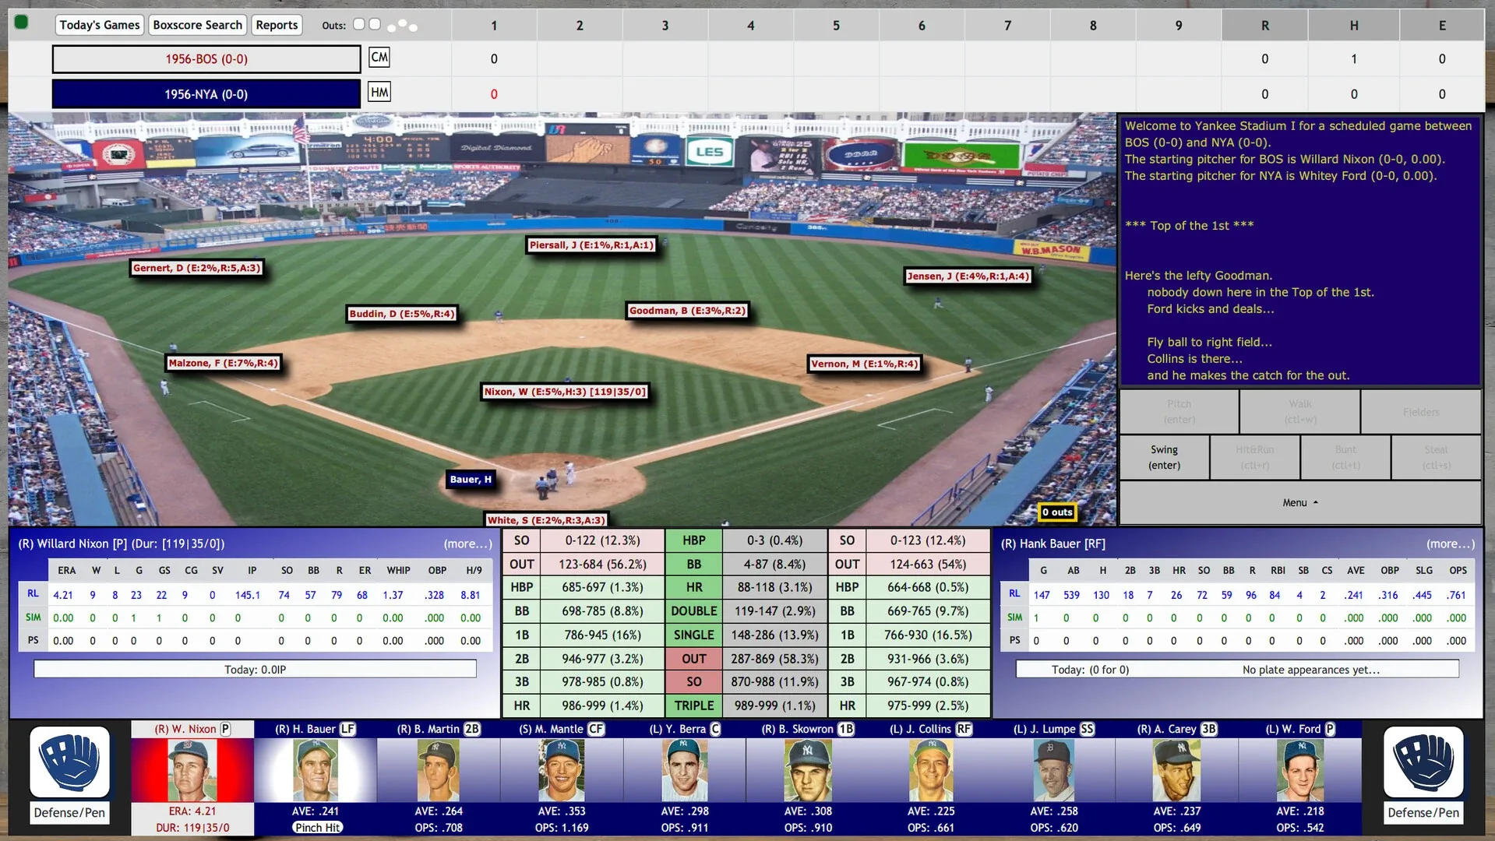The height and width of the screenshot is (841, 1495).
Task: Toggle the first Outs checkbox
Action: 359,24
